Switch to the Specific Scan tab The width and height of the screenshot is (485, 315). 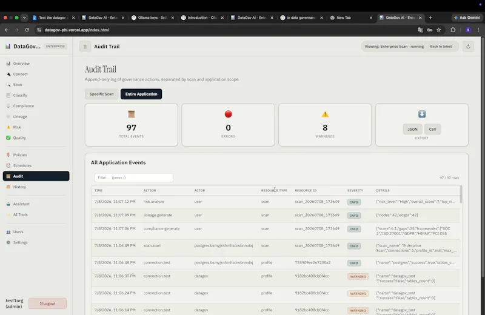101,94
